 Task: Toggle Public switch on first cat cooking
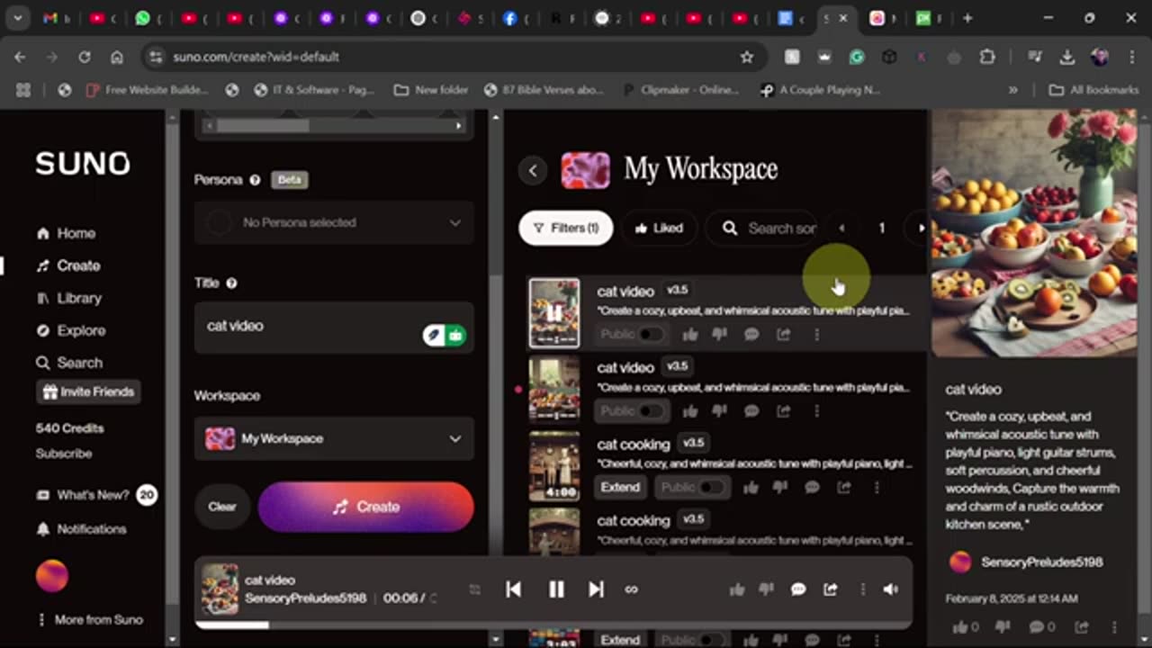pyautogui.click(x=711, y=488)
